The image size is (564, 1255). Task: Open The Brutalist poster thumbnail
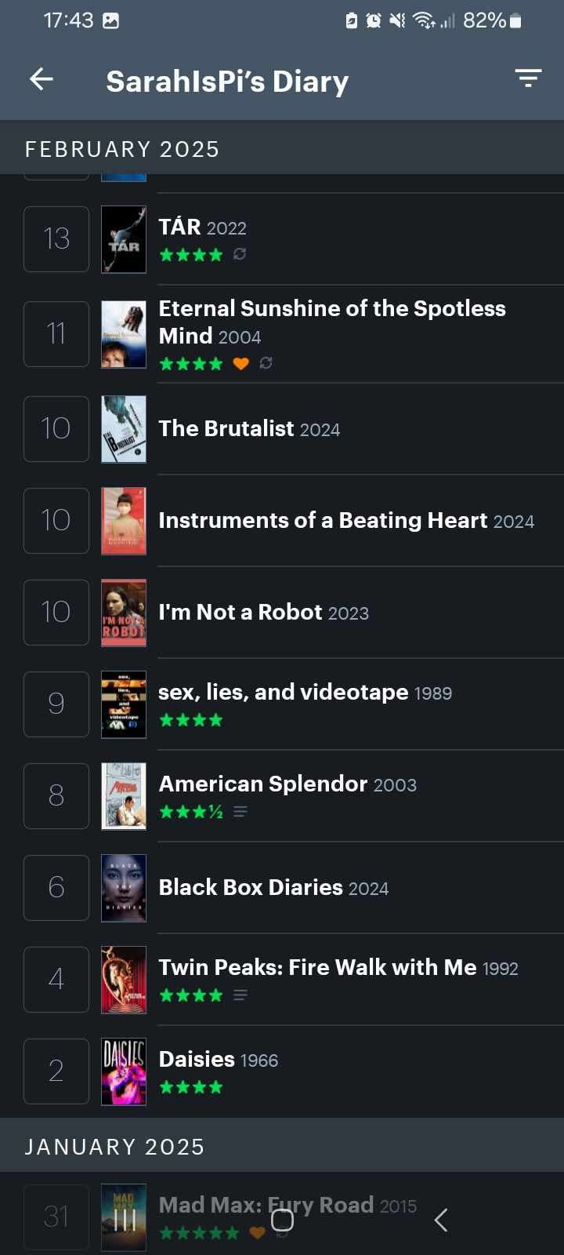pos(124,429)
